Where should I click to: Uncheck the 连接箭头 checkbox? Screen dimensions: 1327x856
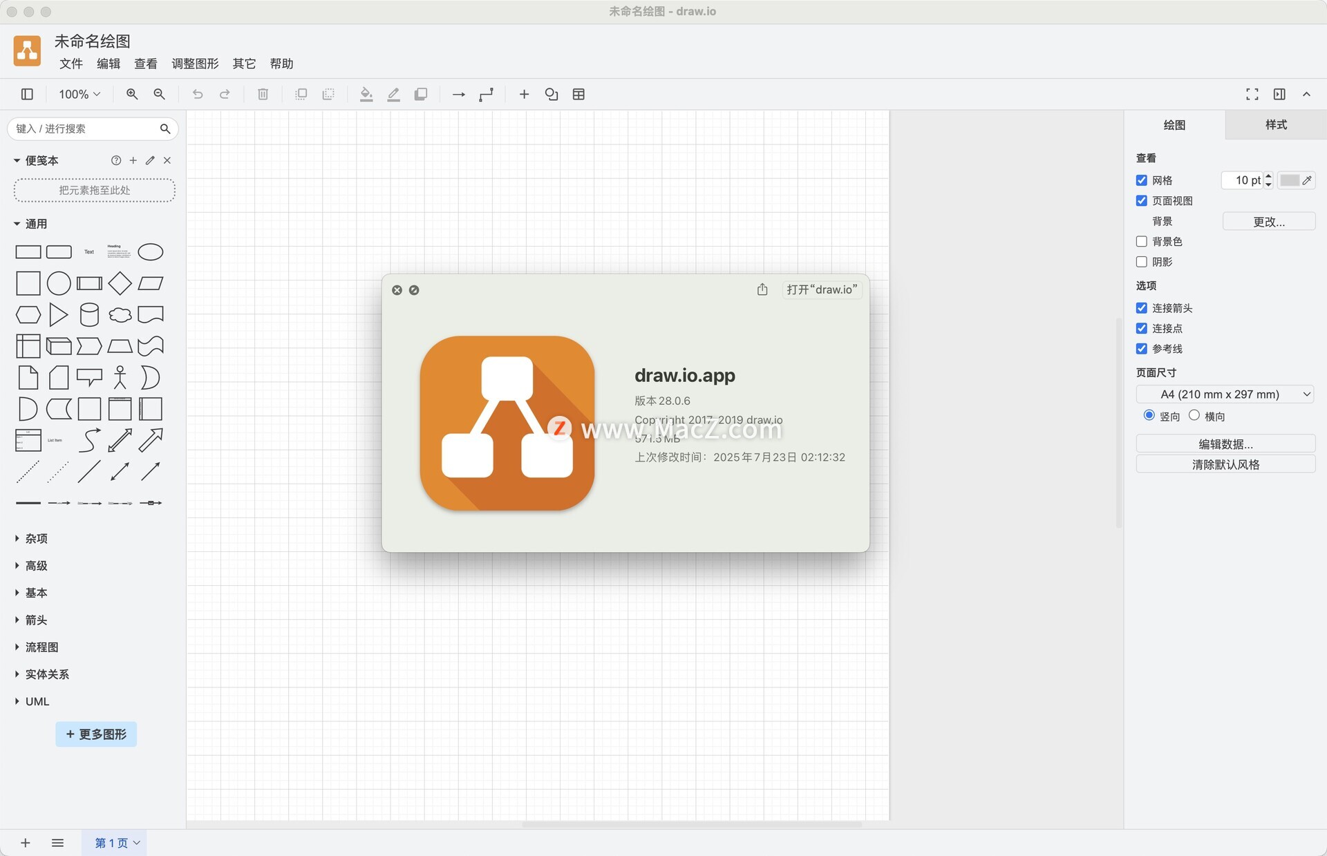(1142, 308)
